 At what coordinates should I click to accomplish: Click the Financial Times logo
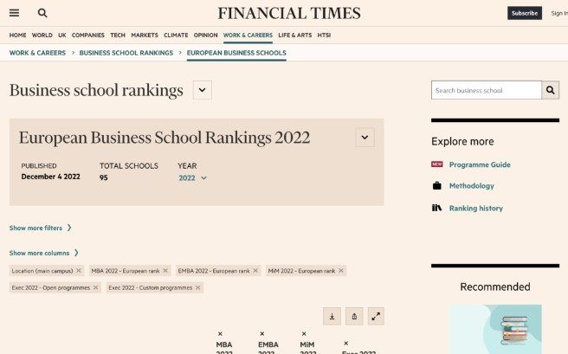[289, 13]
